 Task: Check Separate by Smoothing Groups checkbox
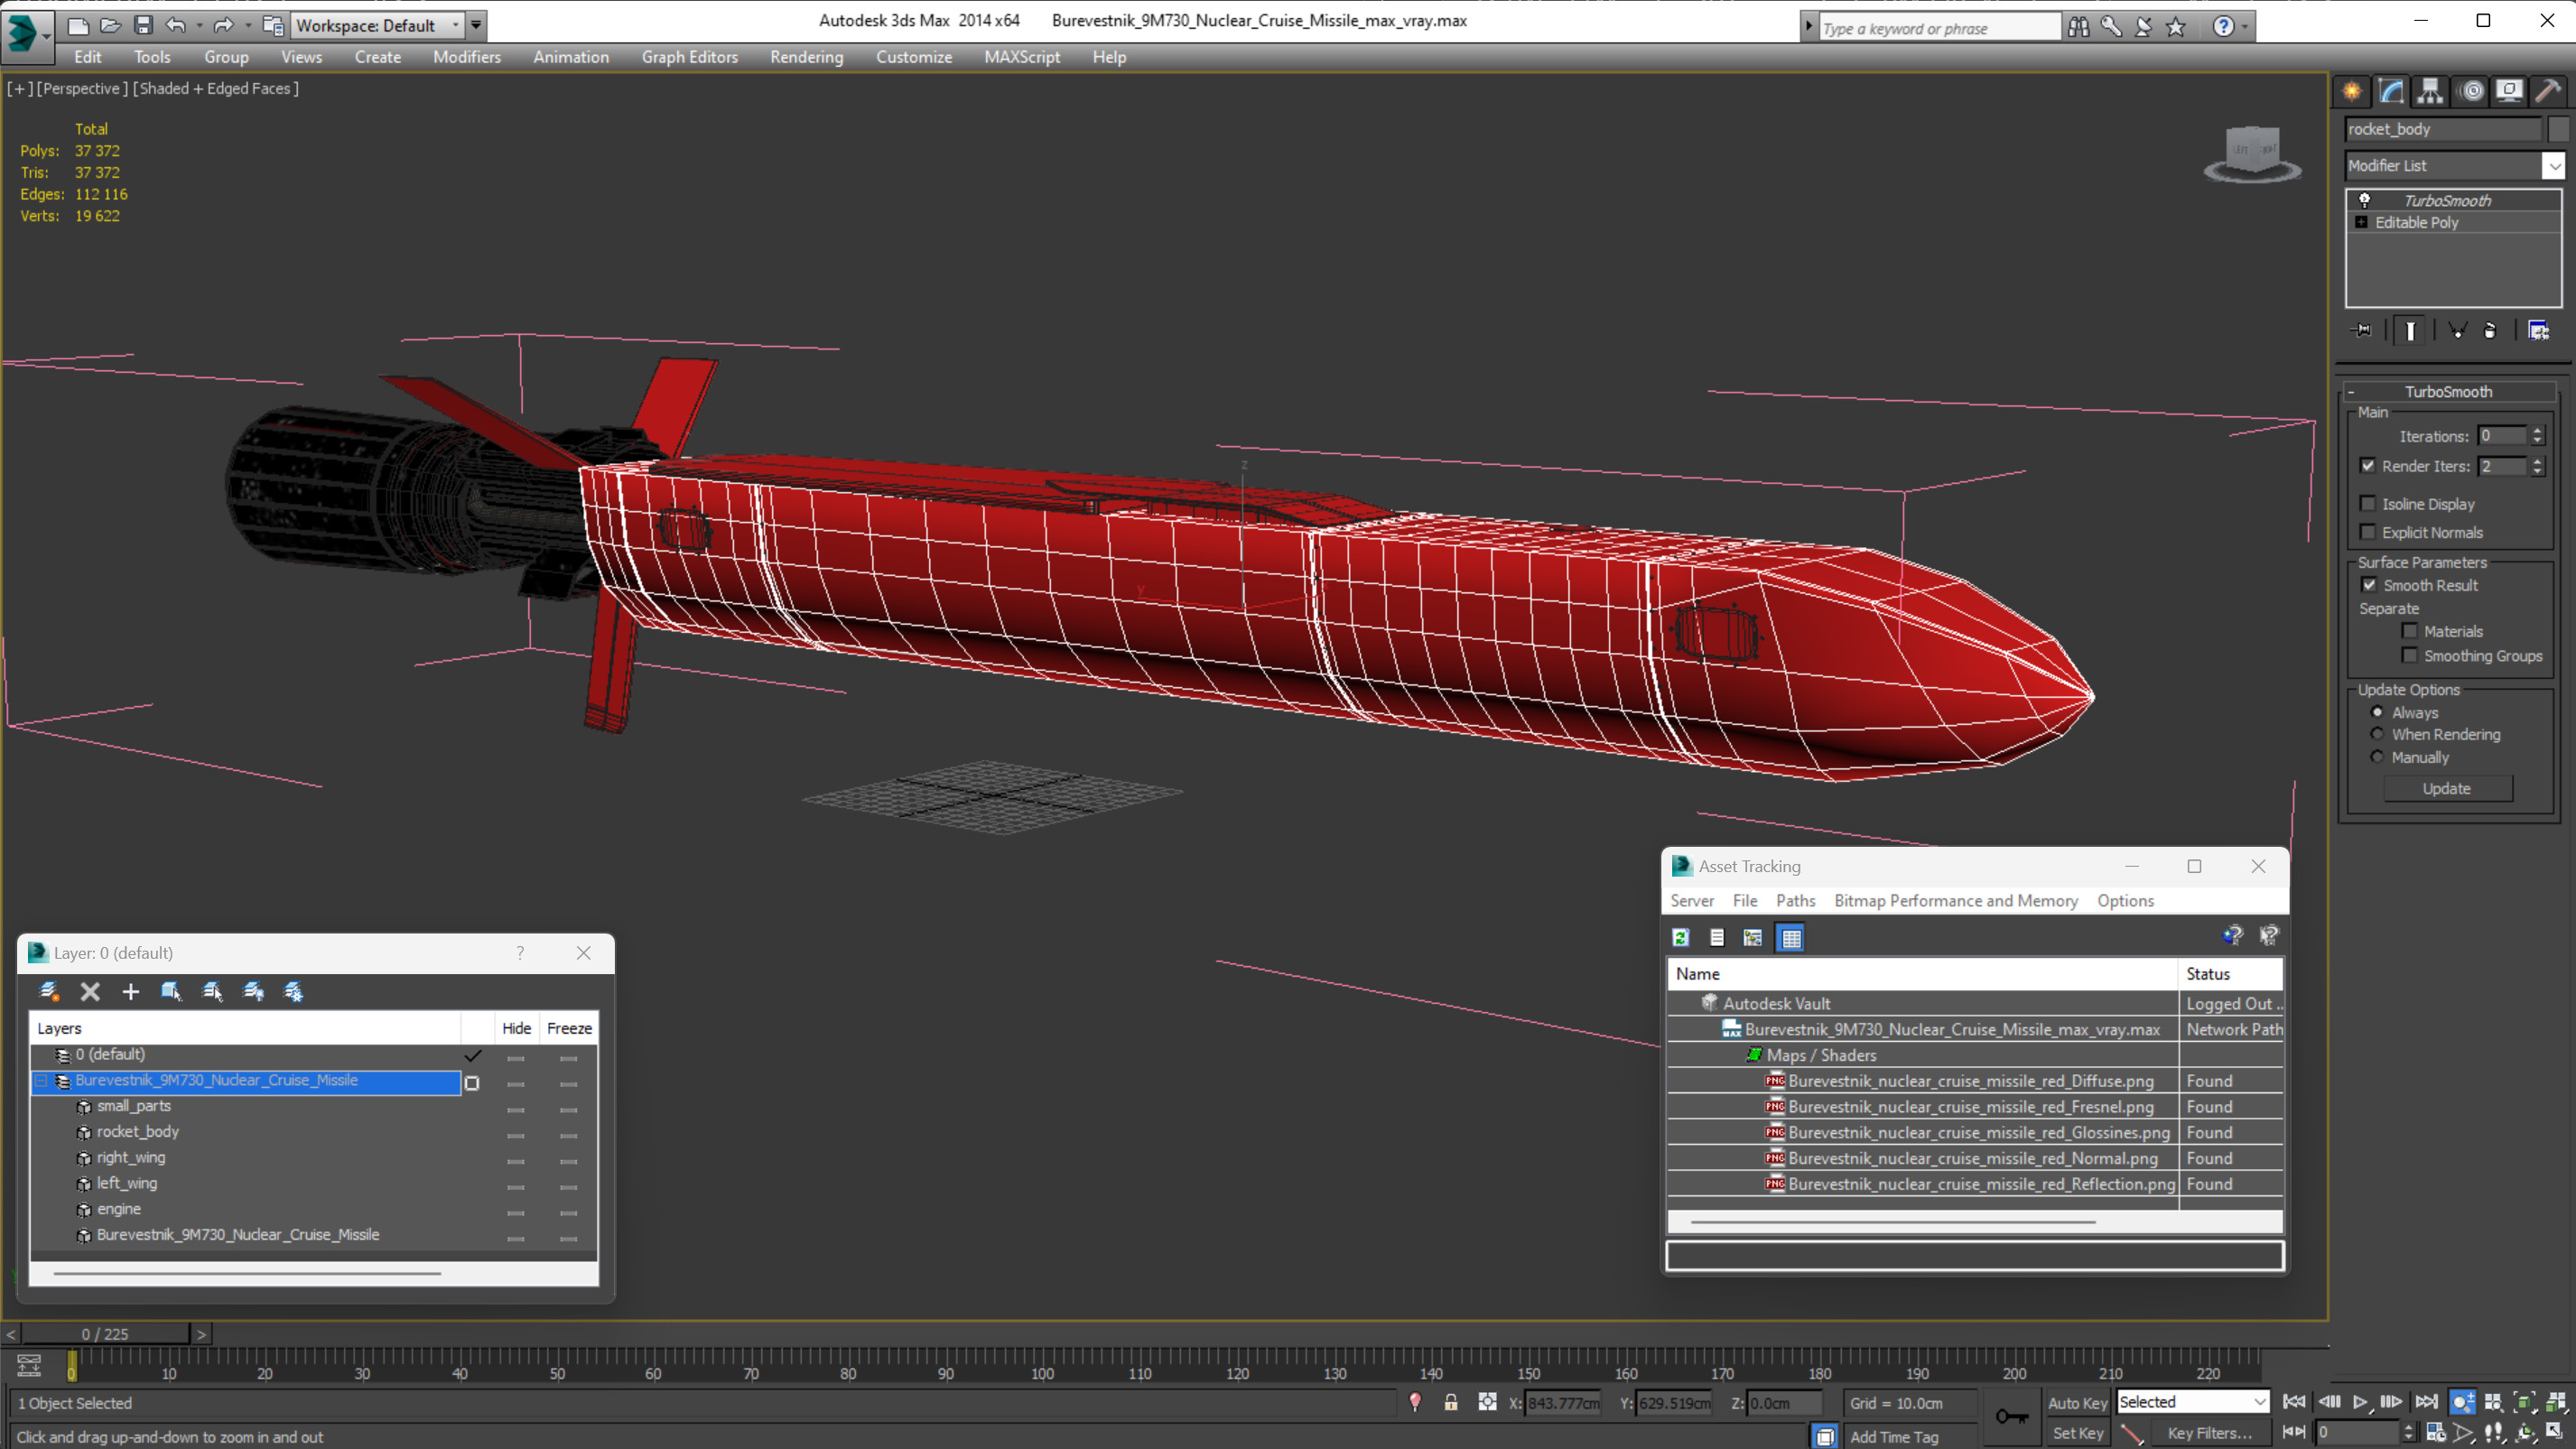click(x=2409, y=655)
